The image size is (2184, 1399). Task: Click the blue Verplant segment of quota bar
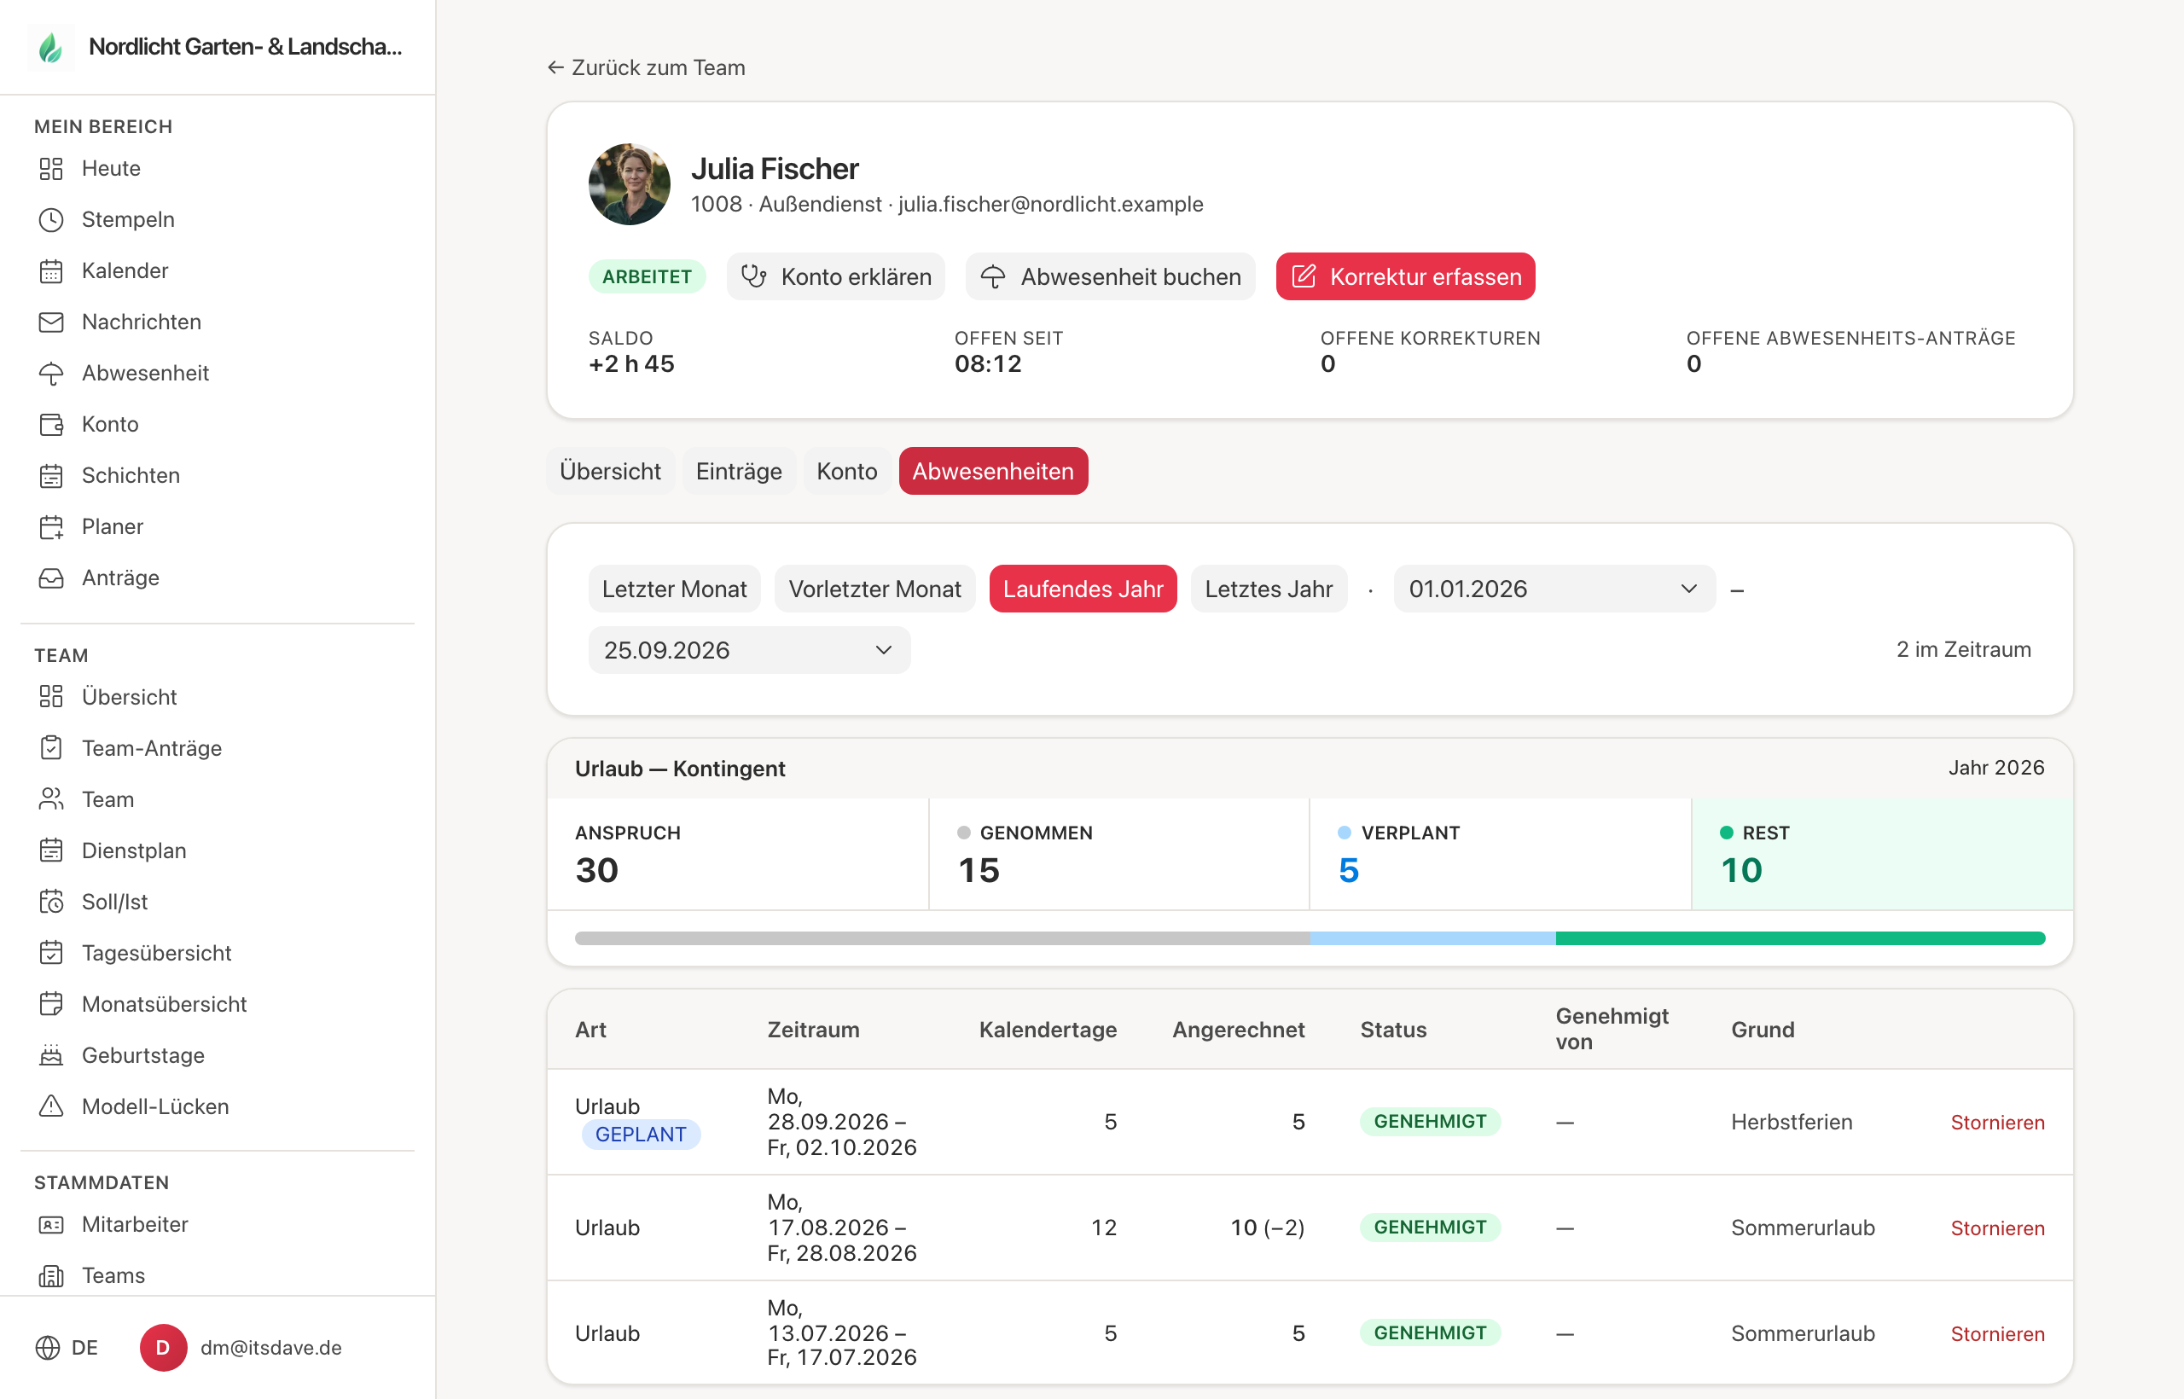coord(1432,938)
